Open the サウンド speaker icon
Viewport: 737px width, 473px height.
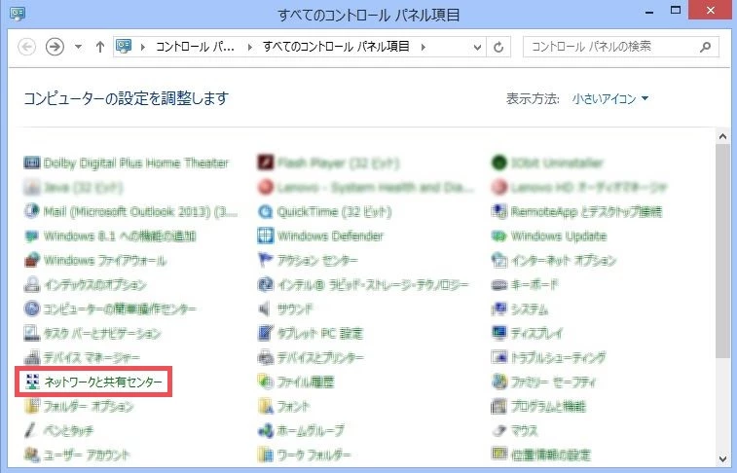(265, 309)
